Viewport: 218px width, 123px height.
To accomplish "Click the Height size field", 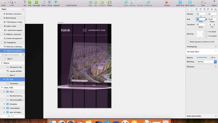I will pyautogui.click(x=212, y=19).
